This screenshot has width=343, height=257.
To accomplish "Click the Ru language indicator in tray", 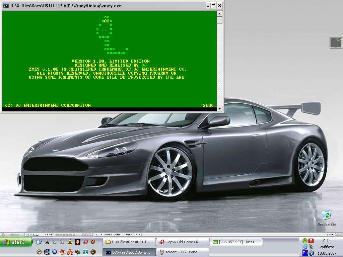I will pos(305,253).
